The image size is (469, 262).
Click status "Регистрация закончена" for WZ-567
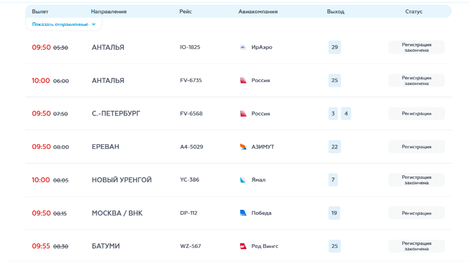pos(417,246)
